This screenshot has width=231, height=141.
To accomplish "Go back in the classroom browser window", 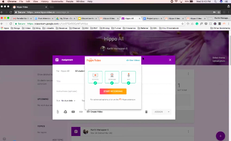I will [x=2, y=23].
